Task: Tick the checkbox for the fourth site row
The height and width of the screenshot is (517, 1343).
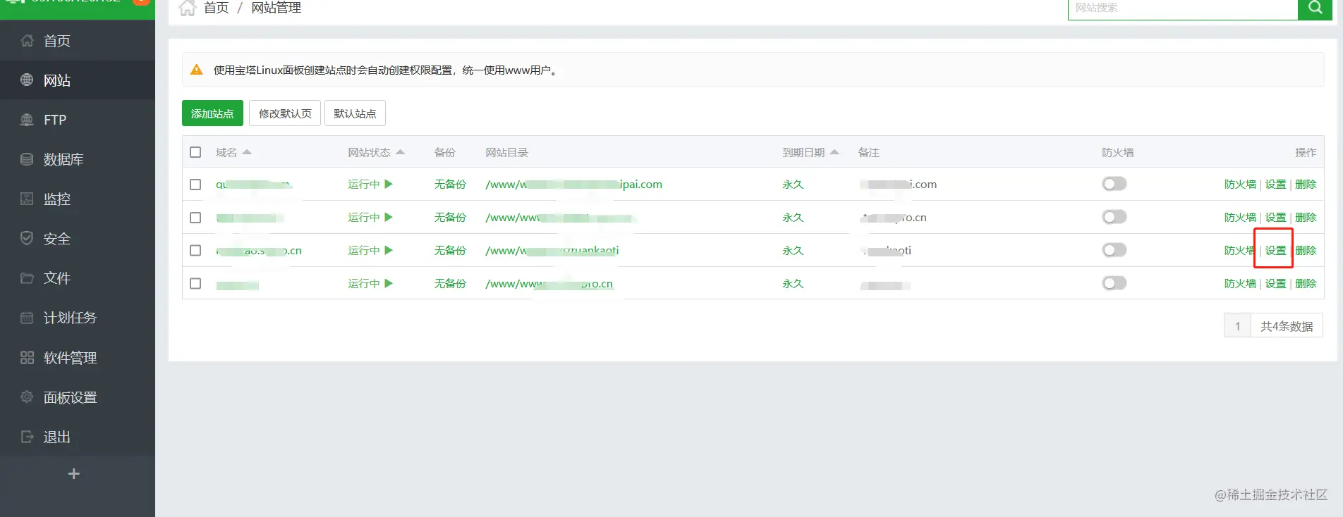Action: (x=195, y=283)
